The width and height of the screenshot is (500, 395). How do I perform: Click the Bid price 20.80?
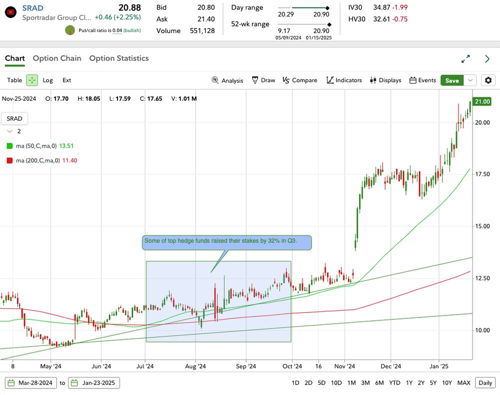click(206, 8)
